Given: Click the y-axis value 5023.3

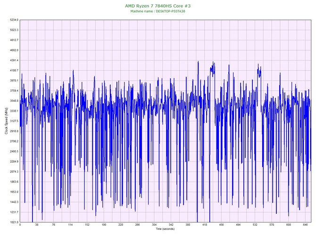Looking at the screenshot, I should (14, 30).
